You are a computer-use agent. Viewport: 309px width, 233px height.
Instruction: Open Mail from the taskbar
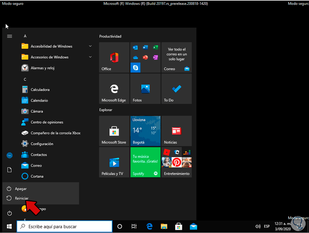(194, 227)
